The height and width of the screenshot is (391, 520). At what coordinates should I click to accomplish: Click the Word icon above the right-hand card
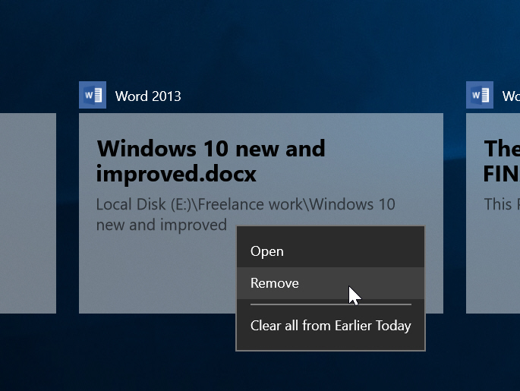(480, 95)
